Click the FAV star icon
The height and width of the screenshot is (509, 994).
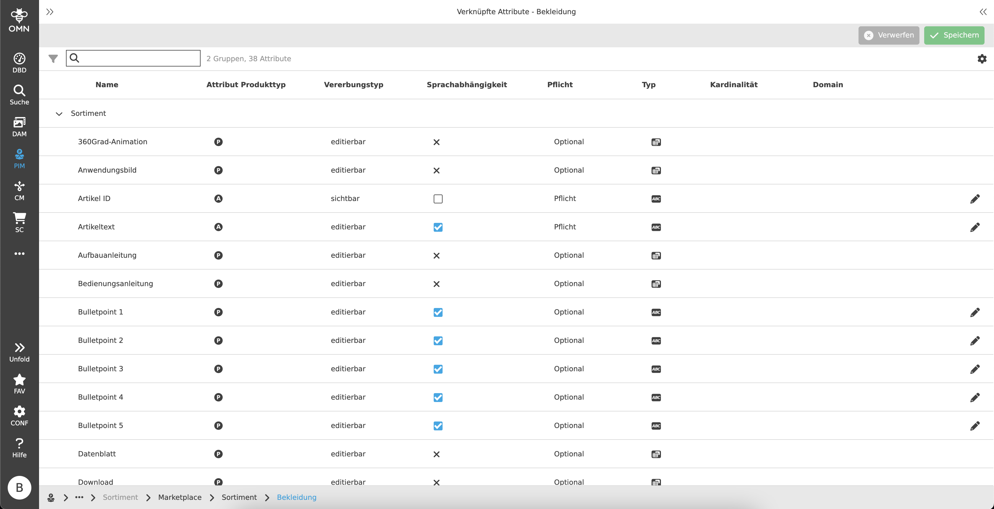[x=19, y=384]
